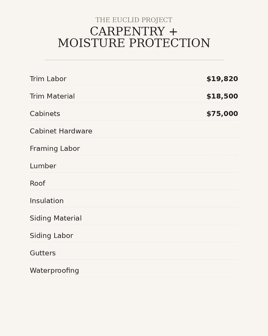Select the Trim Material line item
This screenshot has width=268, height=336.
[134, 96]
